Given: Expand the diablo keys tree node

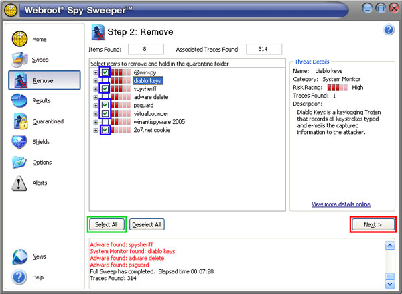Looking at the screenshot, I should tap(96, 81).
